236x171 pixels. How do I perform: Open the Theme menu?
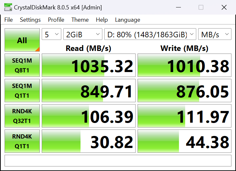click(x=80, y=20)
